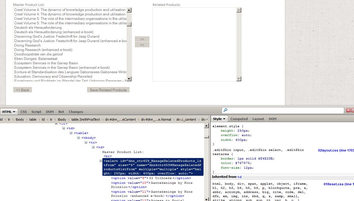The height and width of the screenshot is (201, 354).
Task: Collapse the highlighted select element node
Action: 101,161
